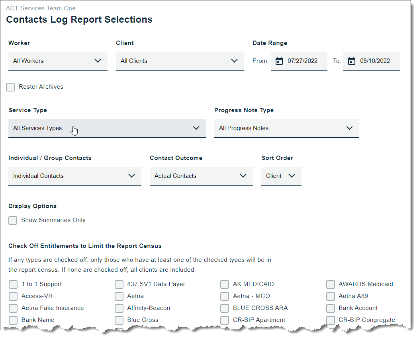Check Show Summaries Only option
This screenshot has width=417, height=341.
point(13,220)
